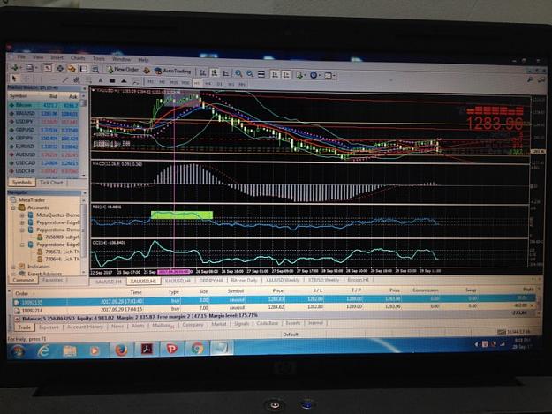Viewport: 552px width, 414px height.
Task: Select the text label tool
Action: click(x=101, y=81)
